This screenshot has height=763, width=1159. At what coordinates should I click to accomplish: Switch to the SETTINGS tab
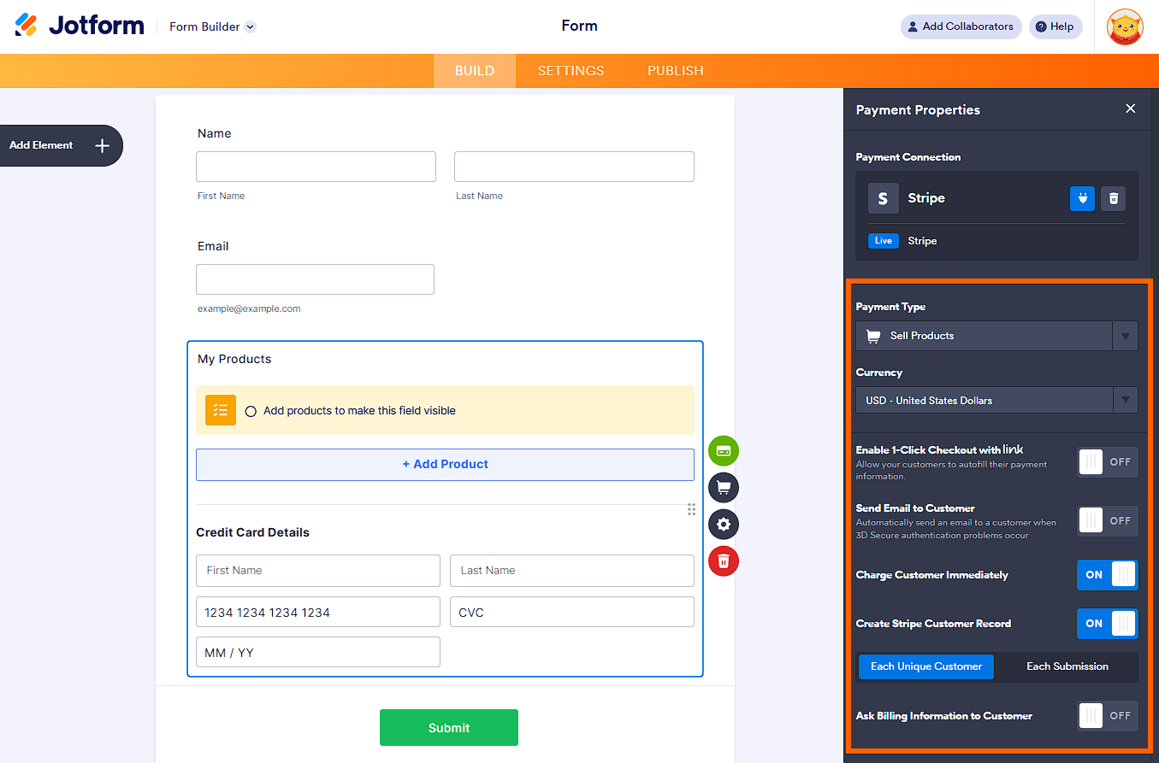point(571,71)
